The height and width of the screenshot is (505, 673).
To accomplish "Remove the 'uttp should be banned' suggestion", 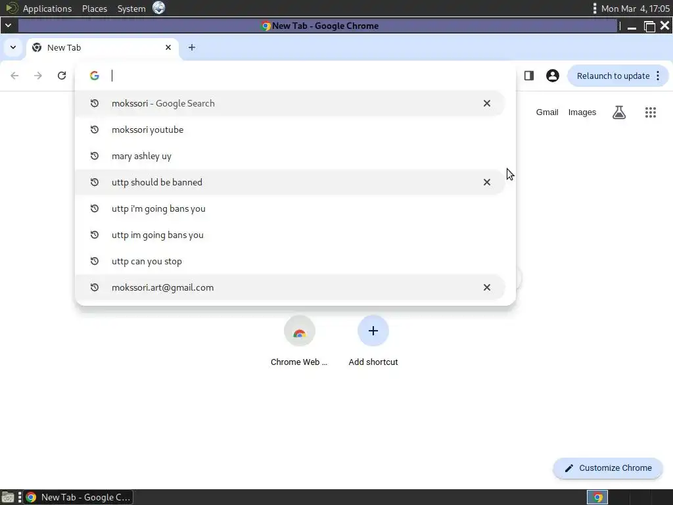I will [x=487, y=182].
